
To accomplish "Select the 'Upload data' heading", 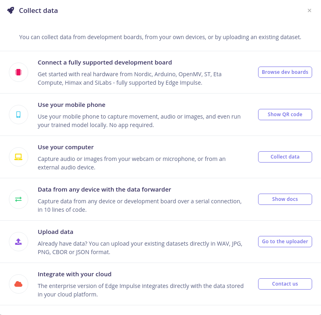I will (x=56, y=232).
